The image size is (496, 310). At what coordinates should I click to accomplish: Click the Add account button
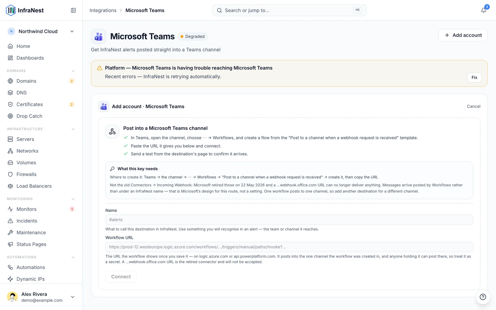(463, 35)
